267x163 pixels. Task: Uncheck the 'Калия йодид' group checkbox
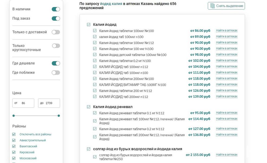coord(88,25)
